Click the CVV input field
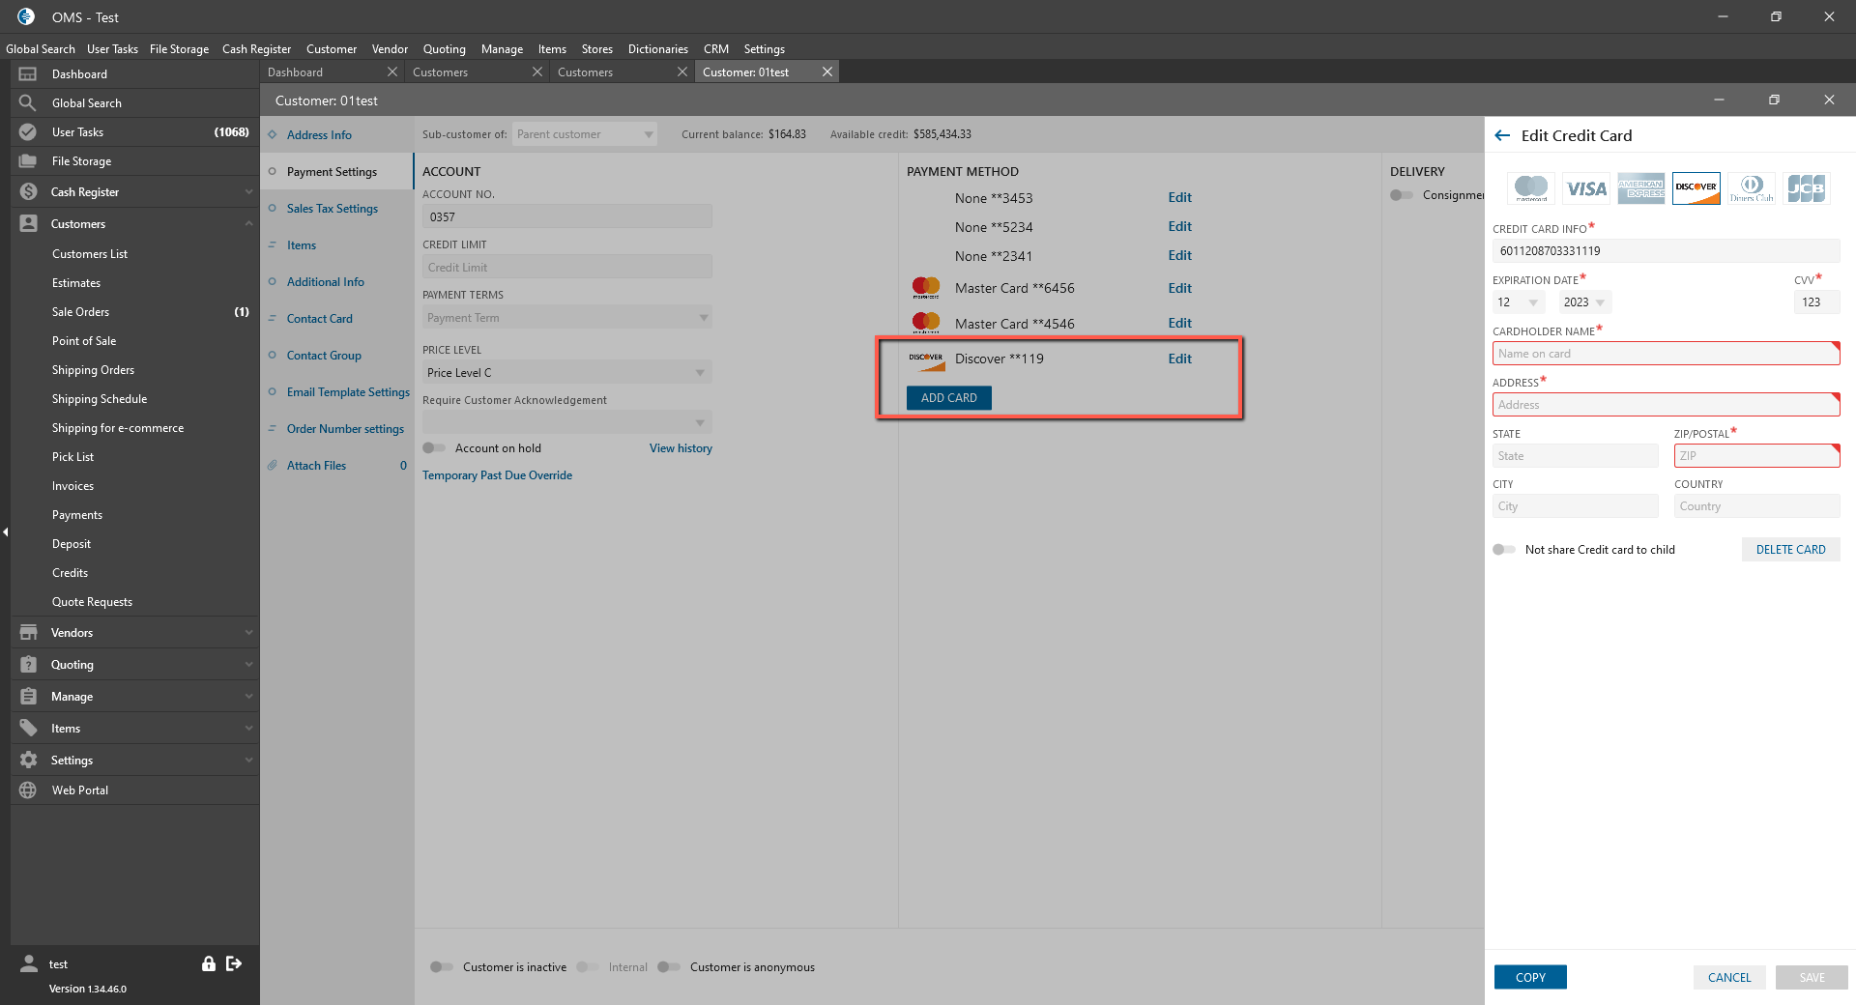Viewport: 1856px width, 1005px height. point(1816,302)
